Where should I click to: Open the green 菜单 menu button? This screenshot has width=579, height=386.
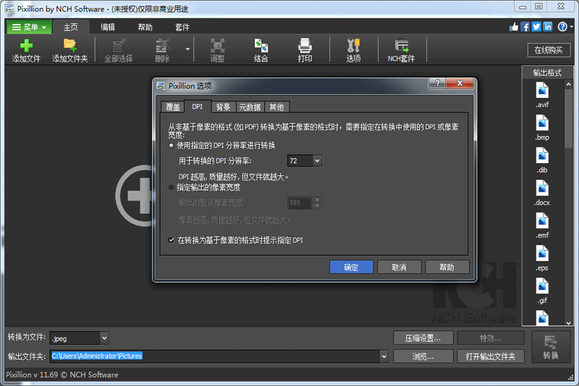pyautogui.click(x=29, y=28)
